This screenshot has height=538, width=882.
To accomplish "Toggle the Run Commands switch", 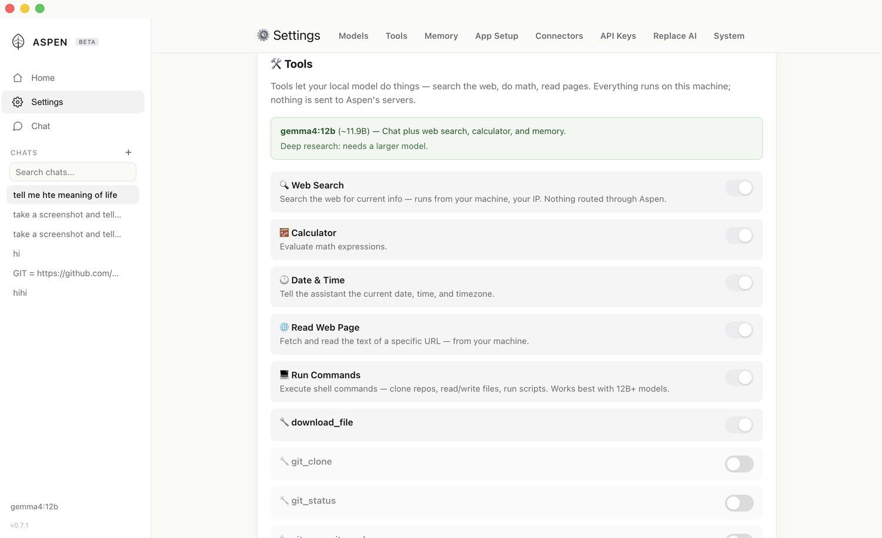I will click(x=739, y=378).
